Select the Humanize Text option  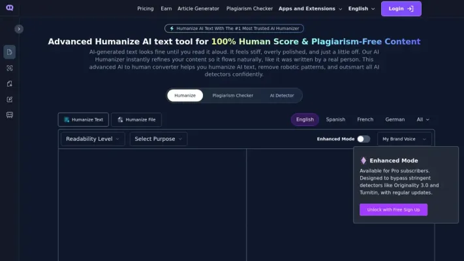[83, 119]
